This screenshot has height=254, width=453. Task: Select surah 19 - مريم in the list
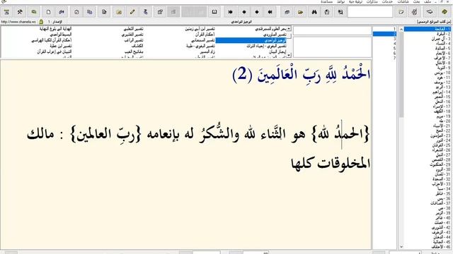[427, 116]
